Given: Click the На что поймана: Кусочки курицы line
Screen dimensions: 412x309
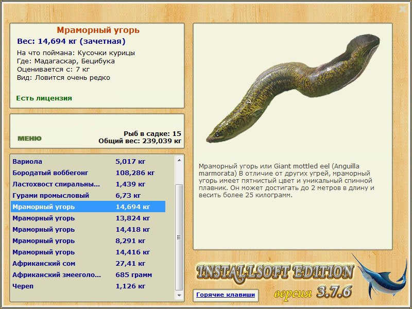Looking at the screenshot, I should click(76, 53).
